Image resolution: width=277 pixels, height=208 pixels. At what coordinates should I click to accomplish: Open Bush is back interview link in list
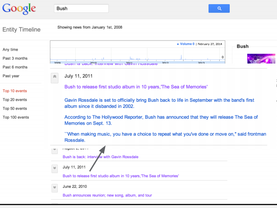click(x=101, y=157)
